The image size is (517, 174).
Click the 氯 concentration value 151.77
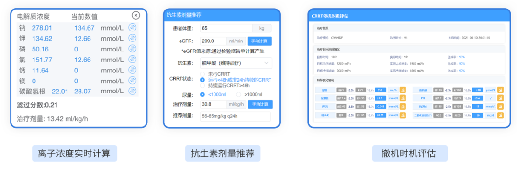pos(42,60)
